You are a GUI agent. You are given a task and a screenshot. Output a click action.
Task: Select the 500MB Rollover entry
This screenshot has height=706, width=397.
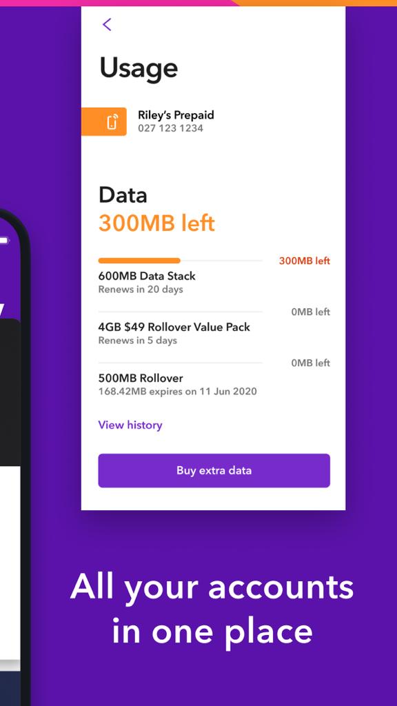pyautogui.click(x=141, y=378)
